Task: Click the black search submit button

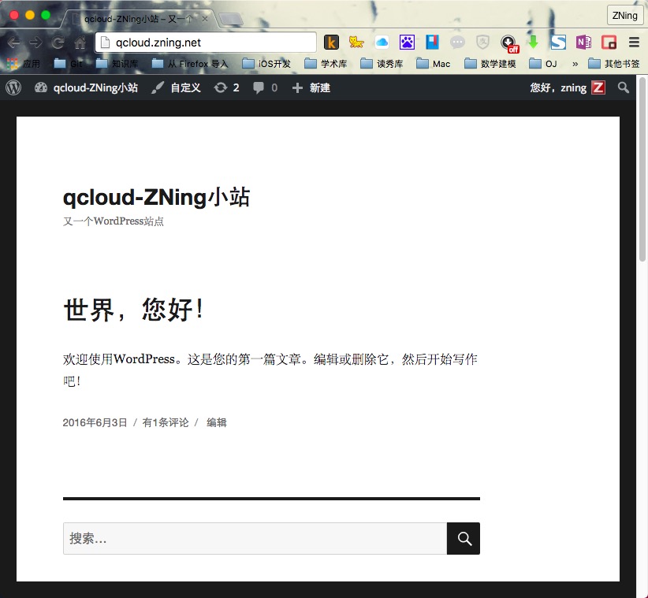Action: [x=464, y=539]
